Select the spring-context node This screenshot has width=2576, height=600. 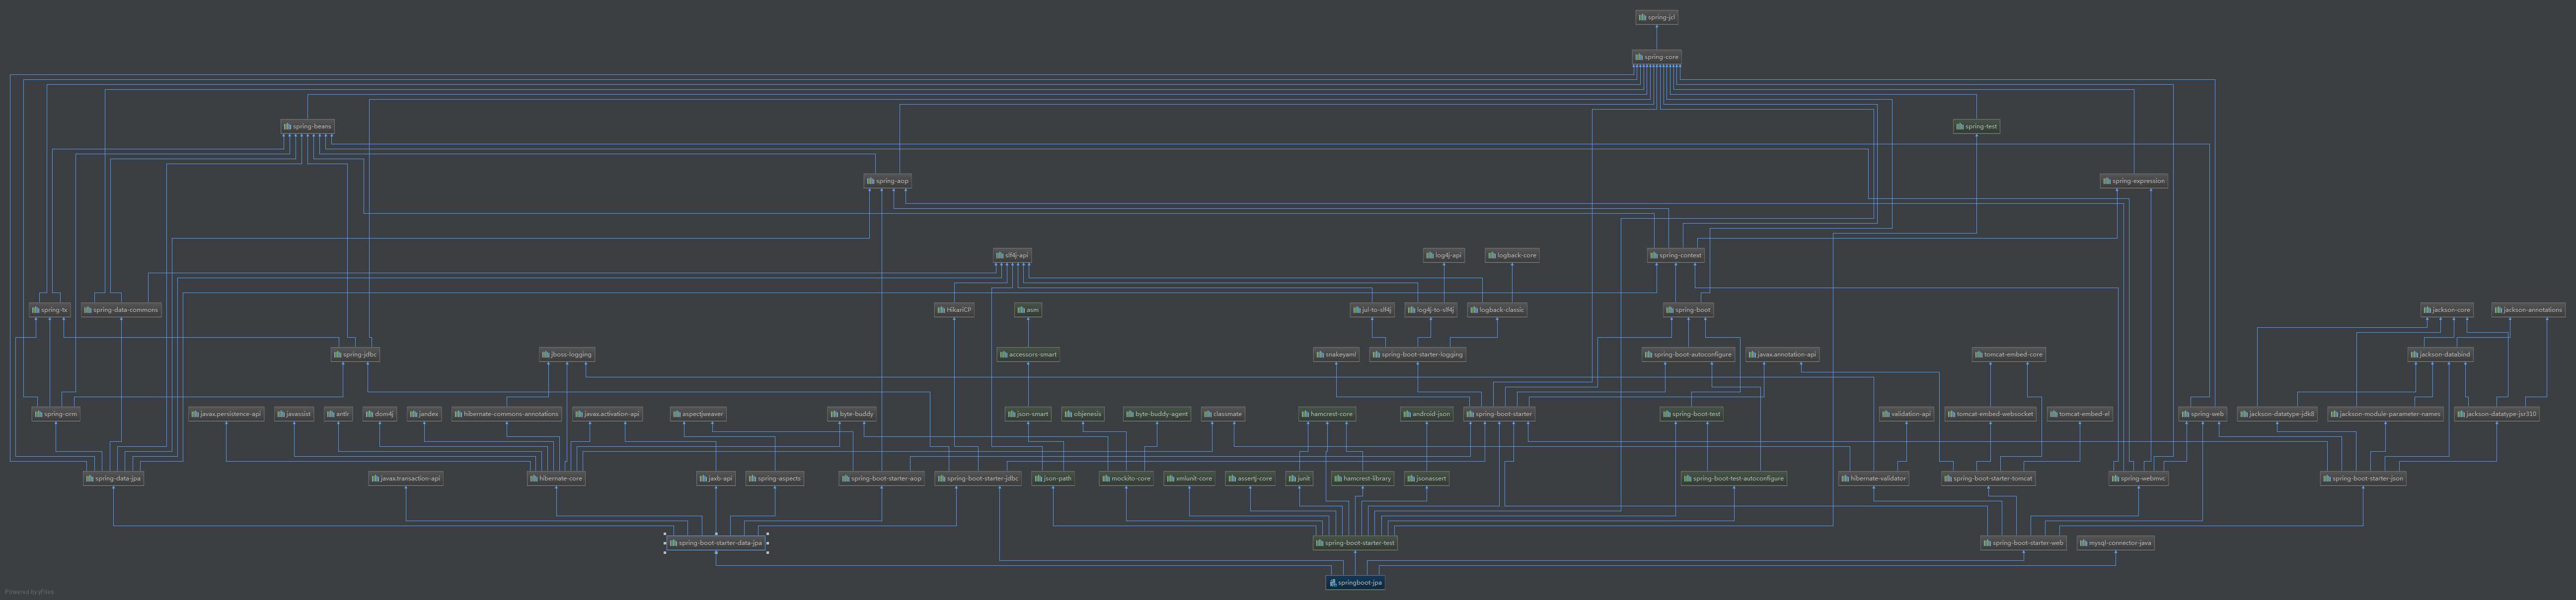1675,255
